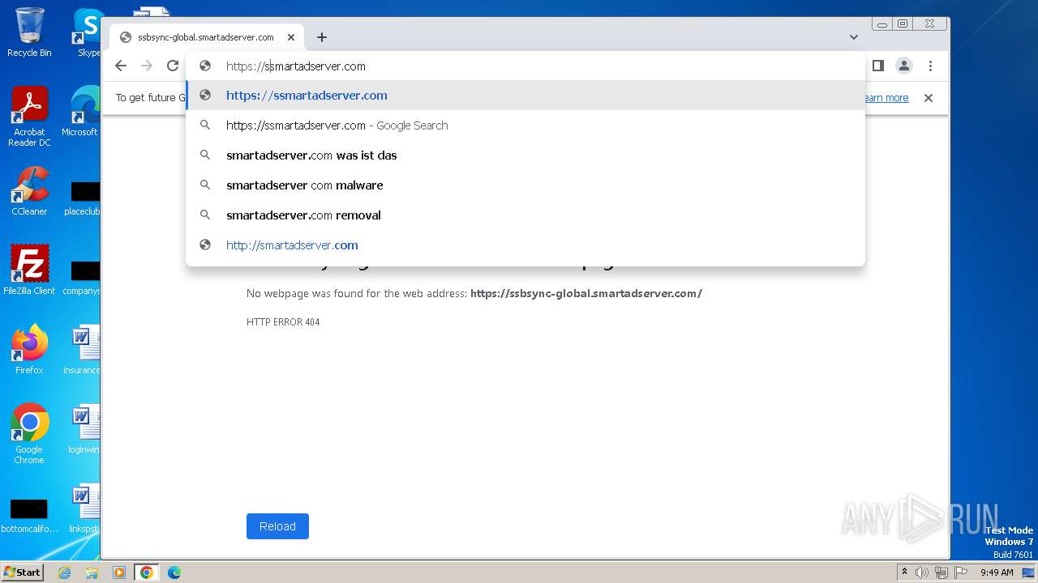Open Microsoft Edge from taskbar
The image size is (1038, 583).
pos(174,572)
